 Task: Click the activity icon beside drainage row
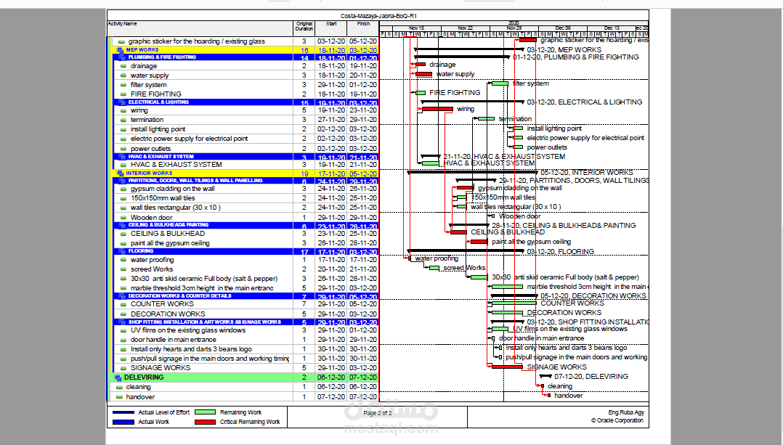click(123, 66)
